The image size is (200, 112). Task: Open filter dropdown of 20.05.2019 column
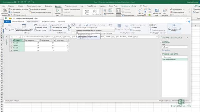click(x=38, y=40)
